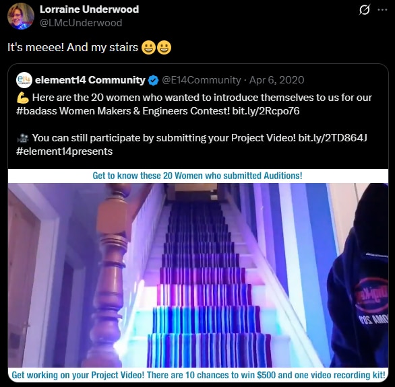
Task: Click the second grinning face emoji
Action: (164, 48)
